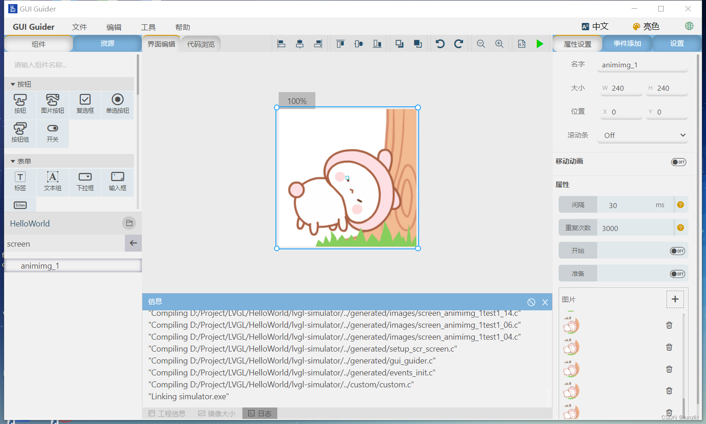This screenshot has height=424, width=706.
Task: Choose the date widget icon below 标签
Action: pyautogui.click(x=20, y=205)
